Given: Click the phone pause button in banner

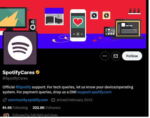Looking at the screenshot, I should click(78, 34).
